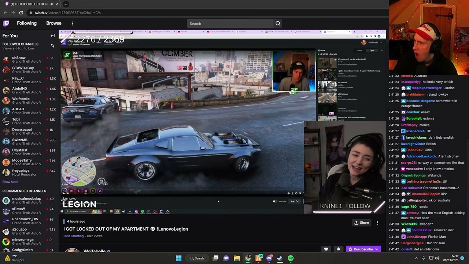Open Discord from the taskbar

[x=269, y=258]
